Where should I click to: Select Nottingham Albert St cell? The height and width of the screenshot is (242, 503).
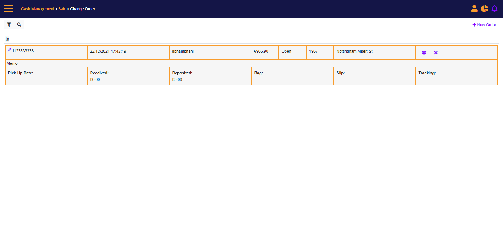[374, 53]
